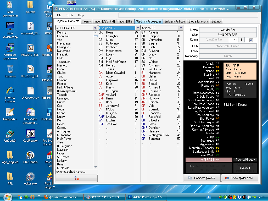Click the shirt Nr number field
Screen dimensions: 268x201
pyautogui.click(x=241, y=40)
